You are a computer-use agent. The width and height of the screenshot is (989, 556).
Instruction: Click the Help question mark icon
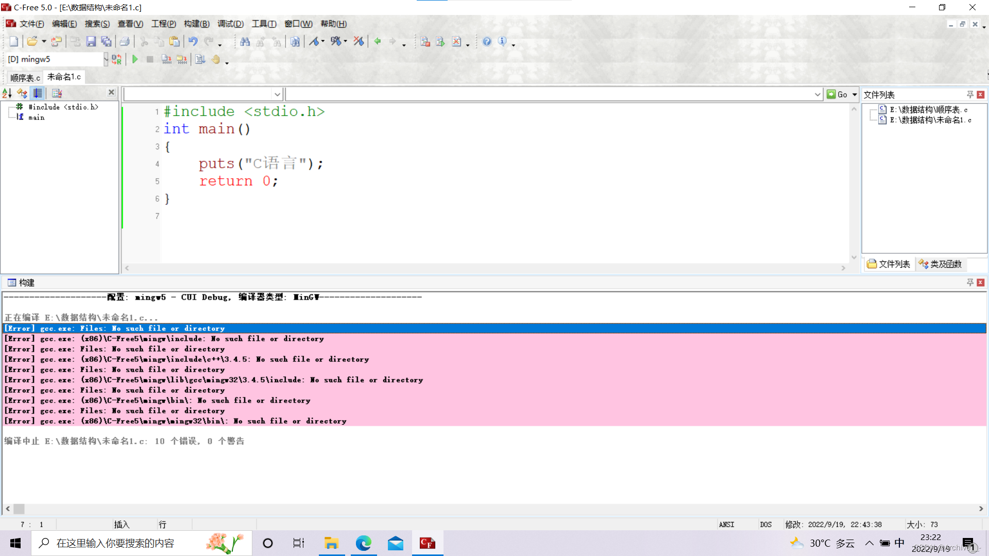click(487, 42)
